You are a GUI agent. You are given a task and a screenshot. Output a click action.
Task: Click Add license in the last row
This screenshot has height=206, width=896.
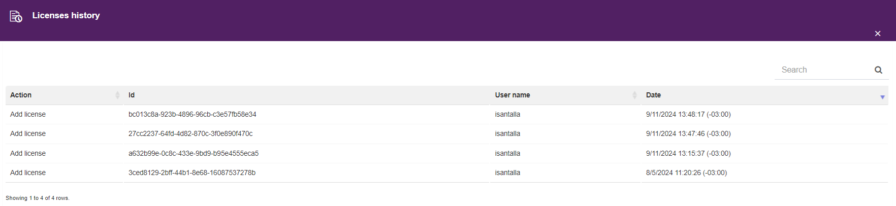coord(28,173)
